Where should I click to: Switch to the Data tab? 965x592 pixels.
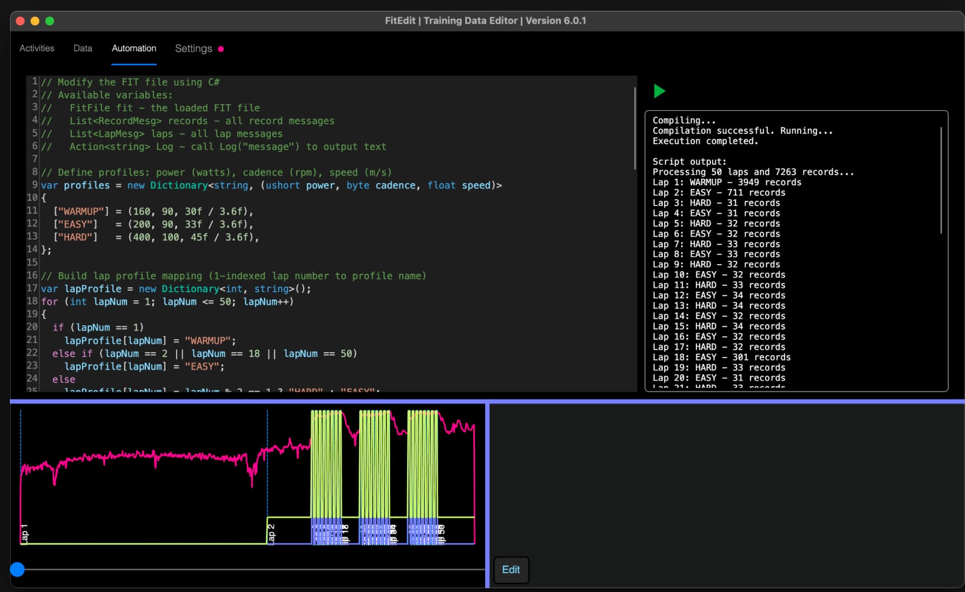[83, 49]
